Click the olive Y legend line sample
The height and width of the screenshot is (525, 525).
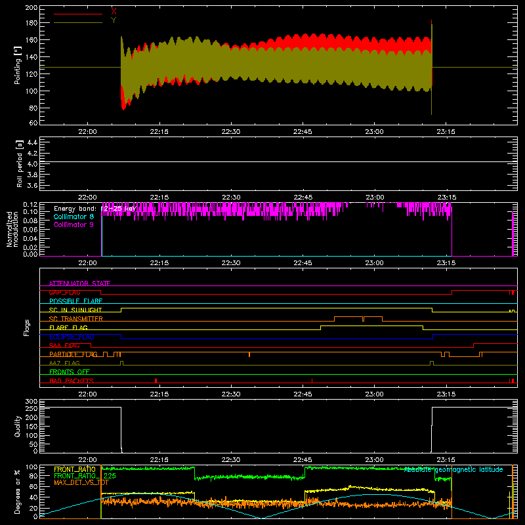(x=78, y=23)
